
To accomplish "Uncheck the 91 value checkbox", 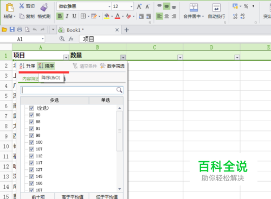I will pos(31,129).
